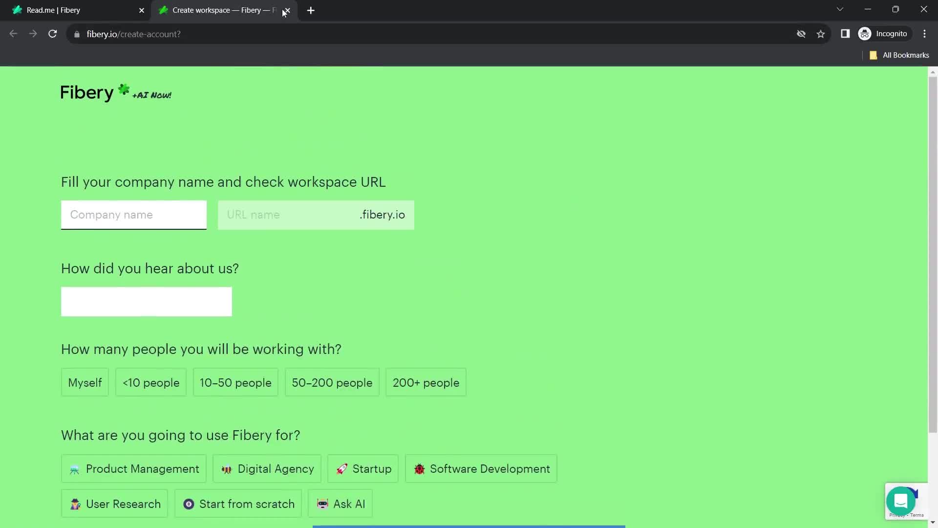Image resolution: width=938 pixels, height=528 pixels.
Task: Click the browser reload icon
Action: [53, 34]
